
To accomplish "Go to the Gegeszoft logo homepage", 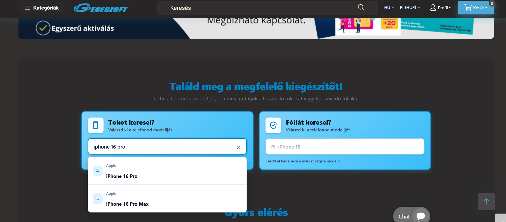I will (101, 8).
